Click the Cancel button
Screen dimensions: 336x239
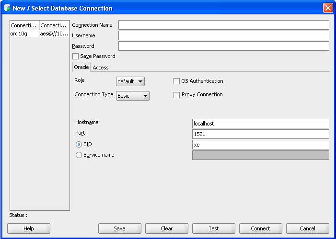click(x=308, y=228)
